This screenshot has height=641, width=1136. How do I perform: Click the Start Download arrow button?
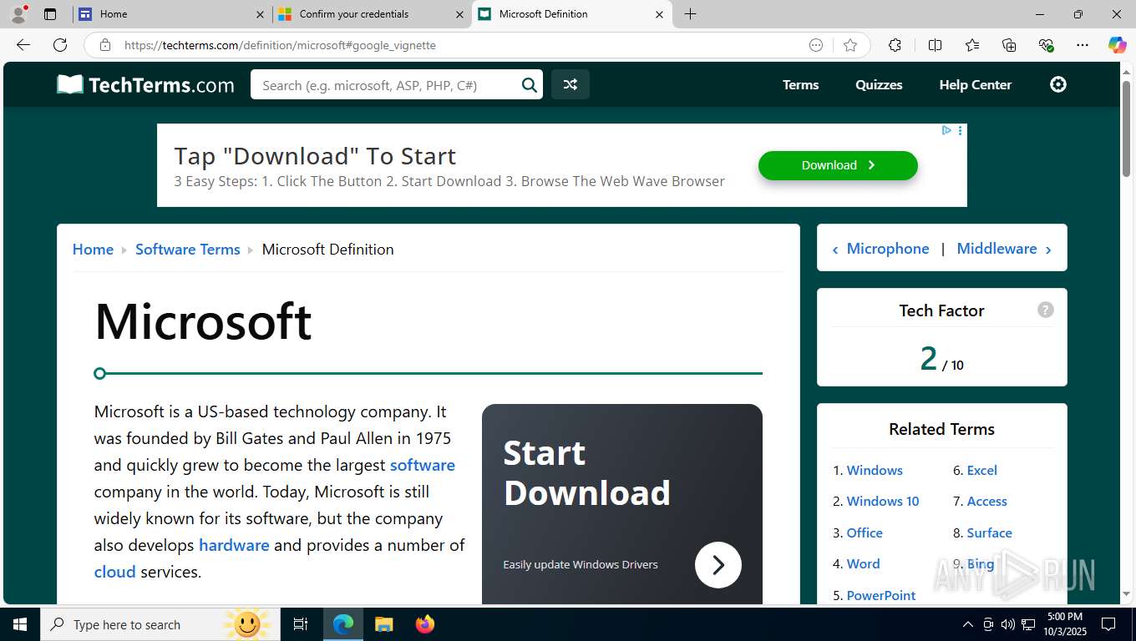pyautogui.click(x=718, y=565)
